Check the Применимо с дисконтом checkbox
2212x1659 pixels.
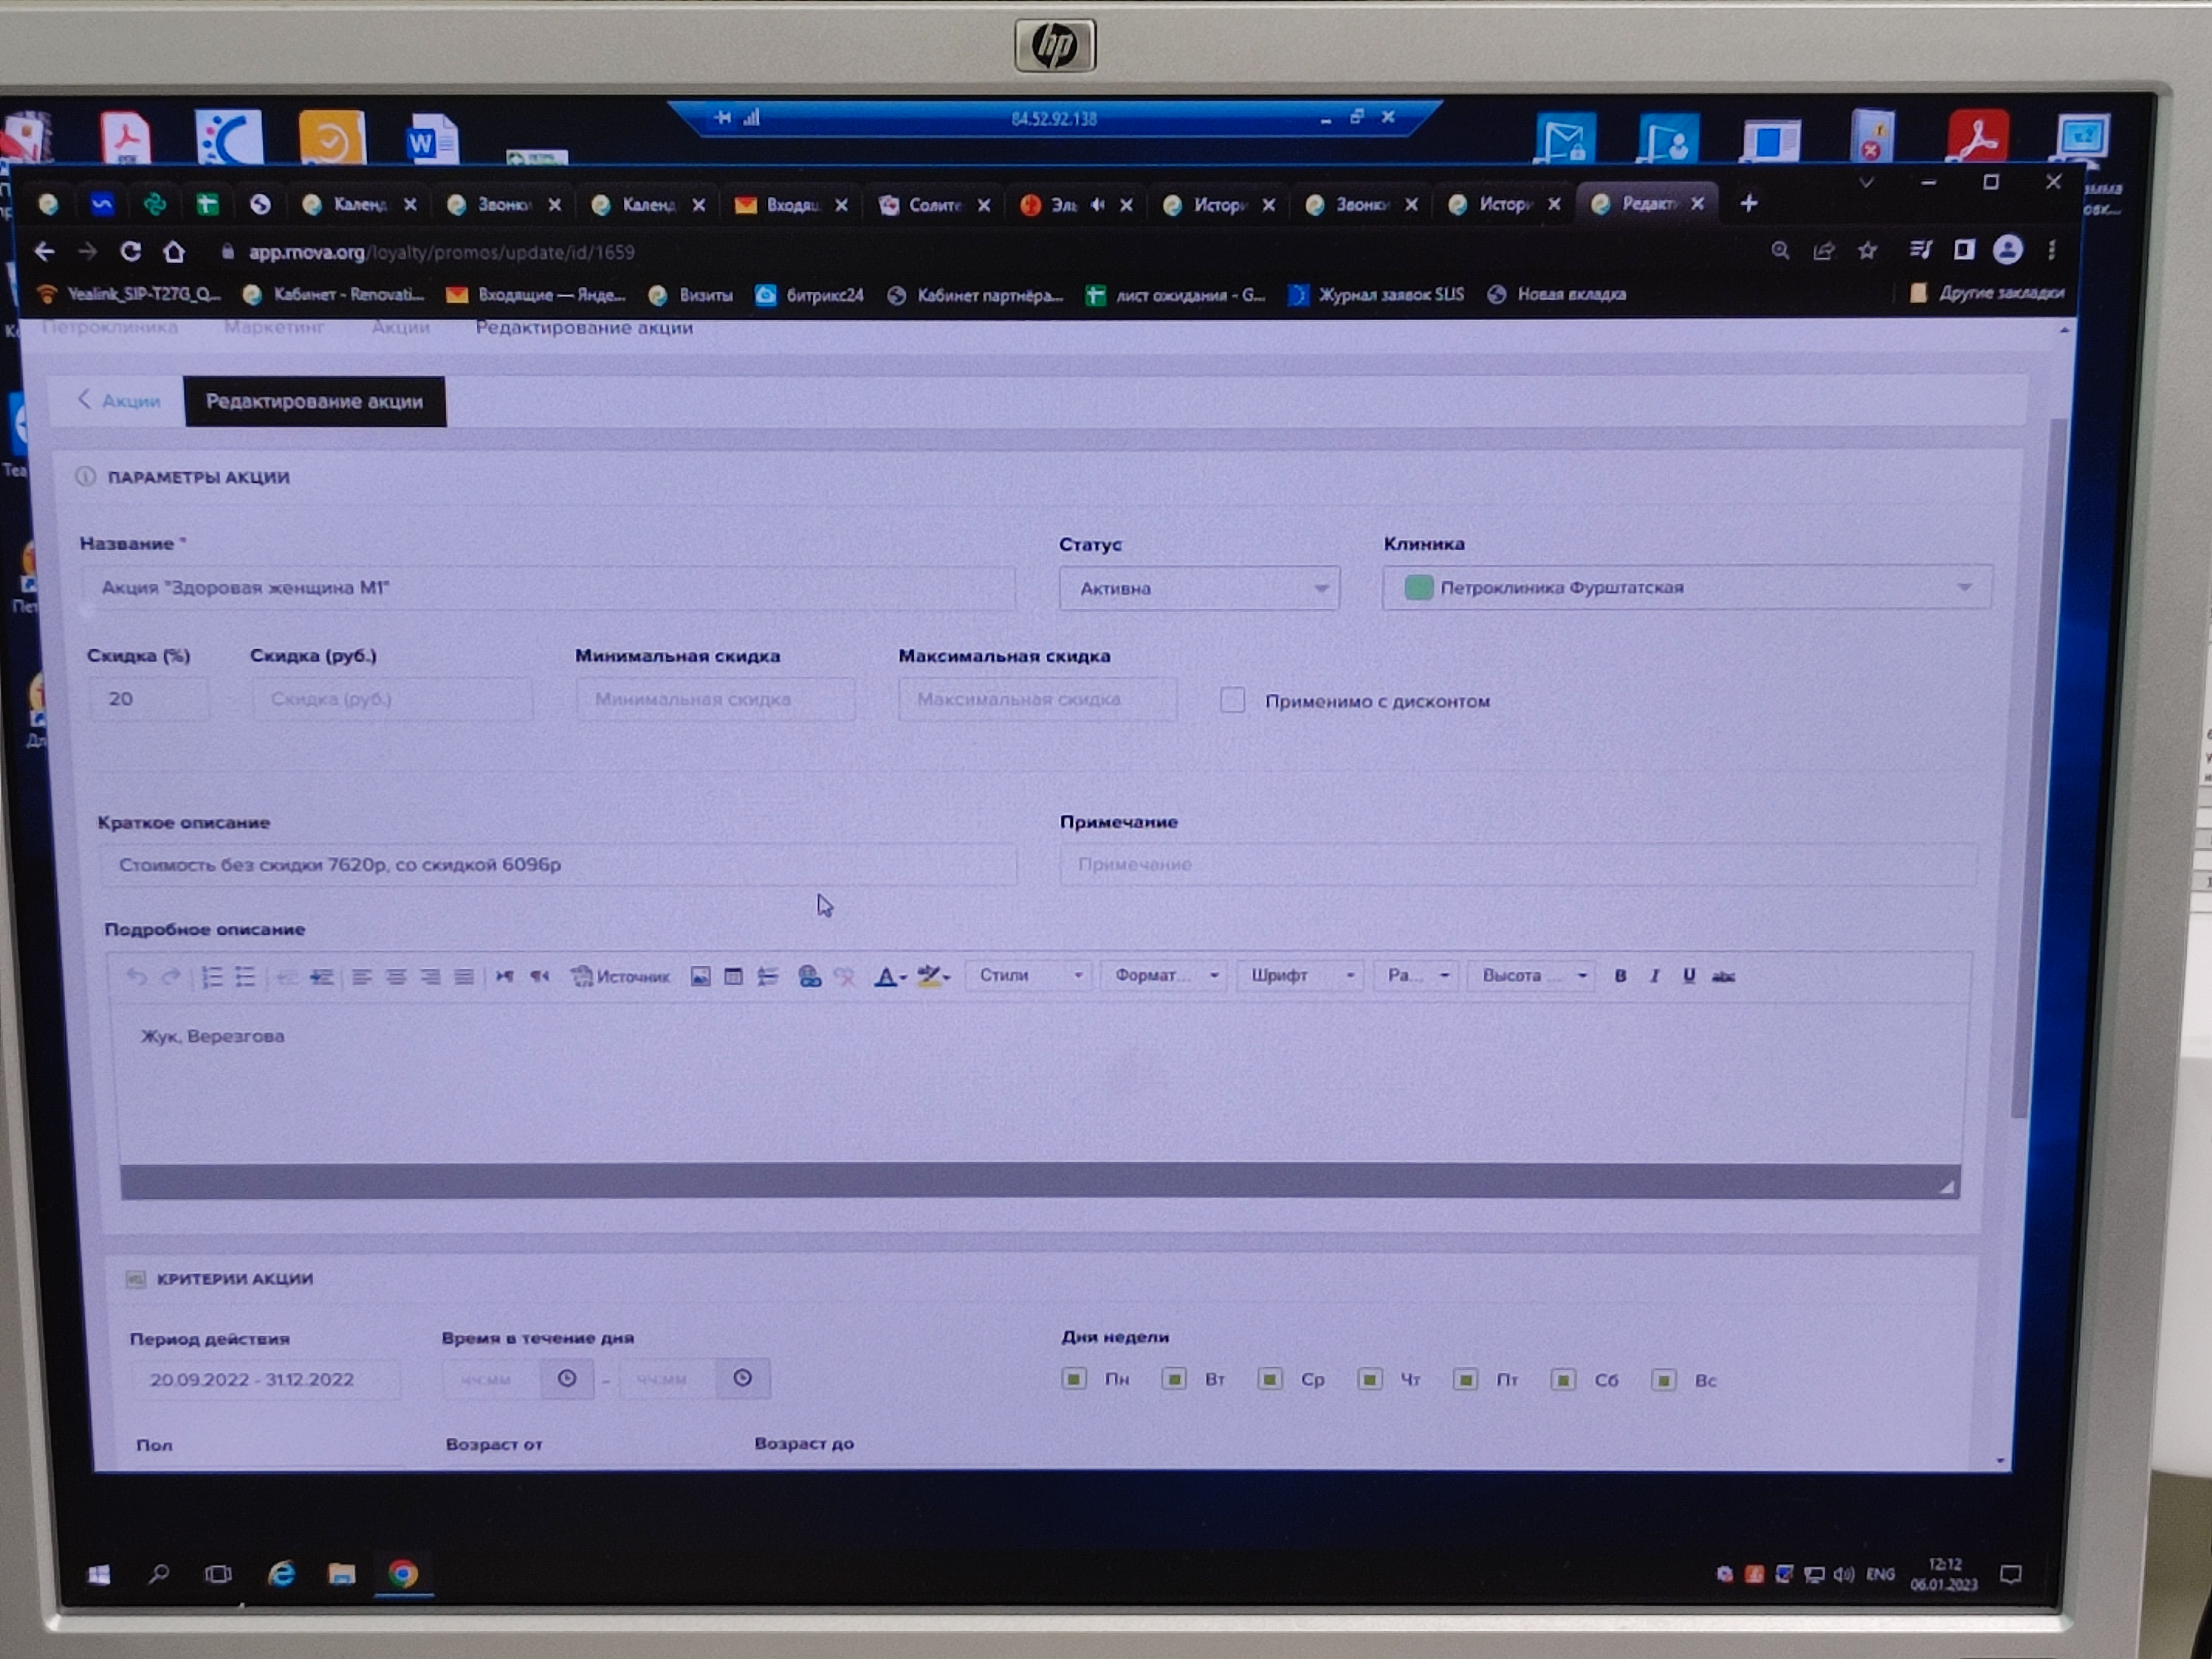pyautogui.click(x=1232, y=700)
